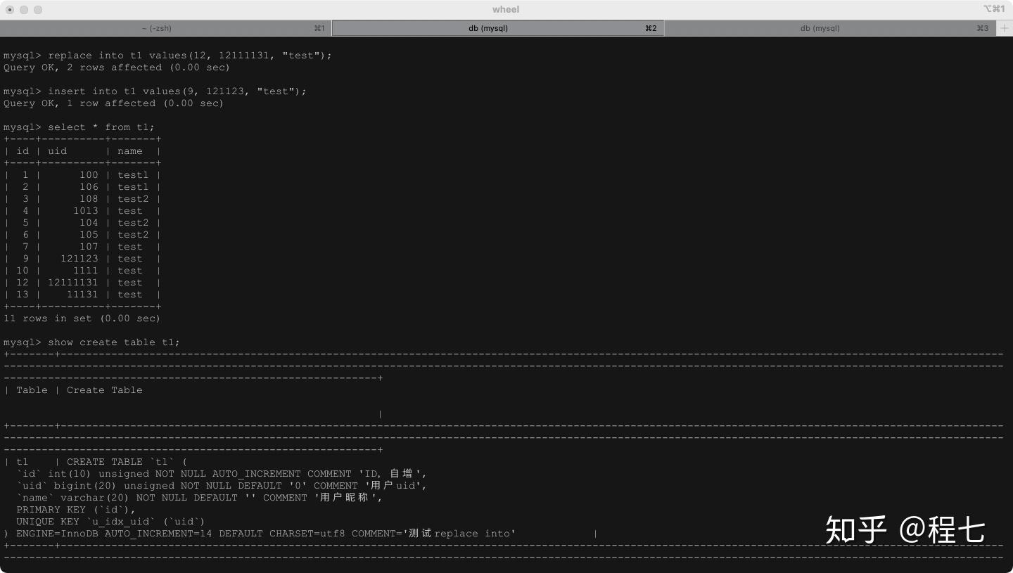Click the `uid` bigint(20) column definition
This screenshot has width=1013, height=573.
[x=222, y=486]
